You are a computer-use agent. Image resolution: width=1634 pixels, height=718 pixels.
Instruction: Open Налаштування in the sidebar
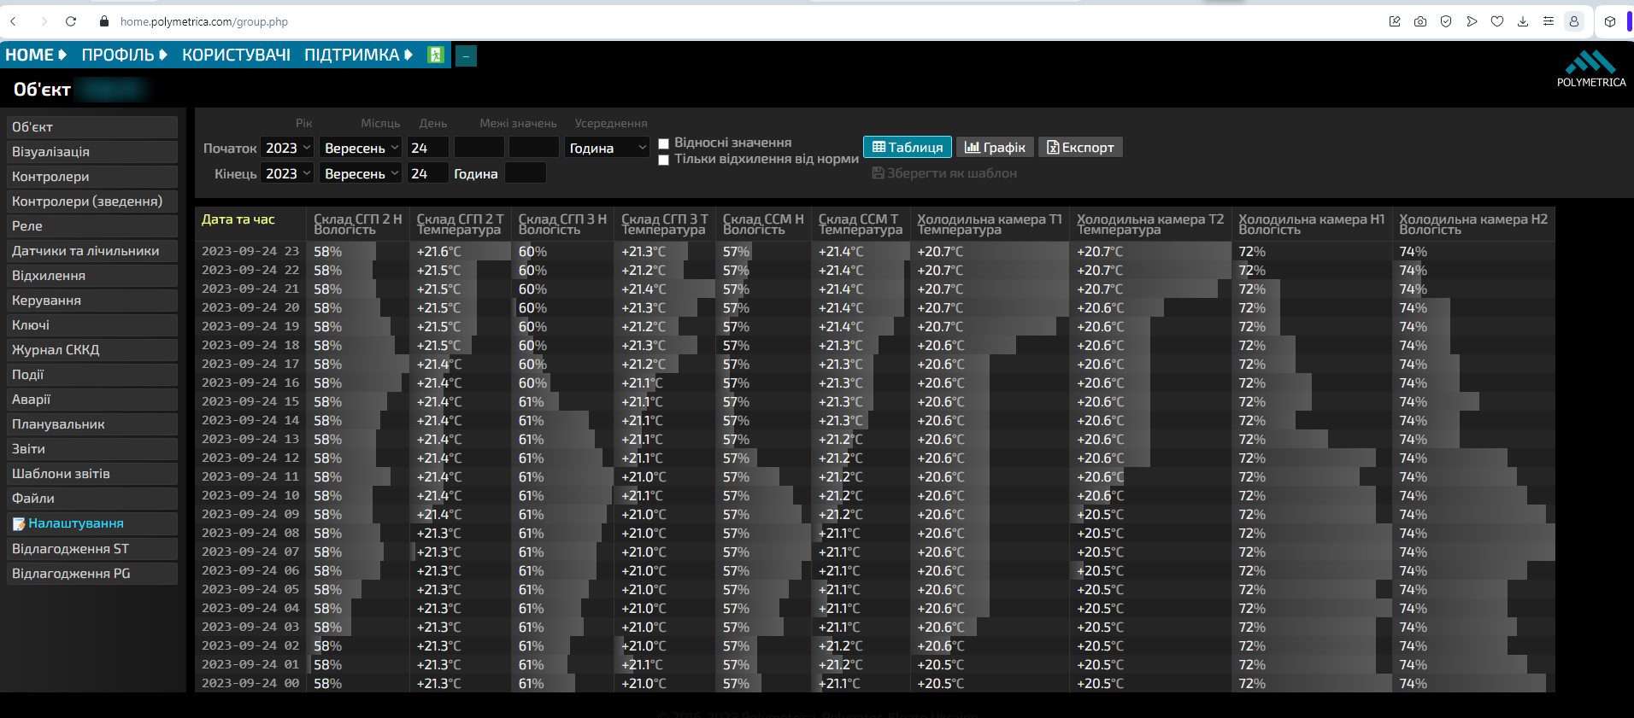pos(92,523)
